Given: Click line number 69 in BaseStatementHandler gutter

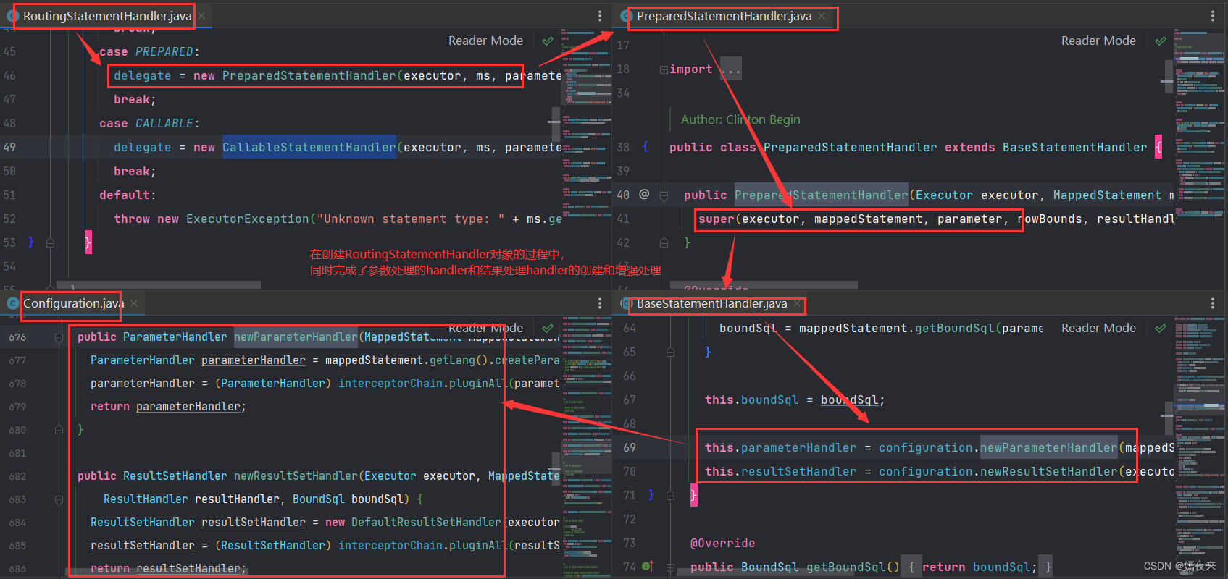Looking at the screenshot, I should coord(630,448).
